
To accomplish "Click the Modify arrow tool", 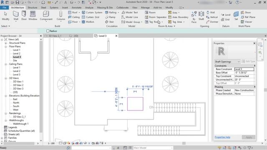I will (5, 16).
